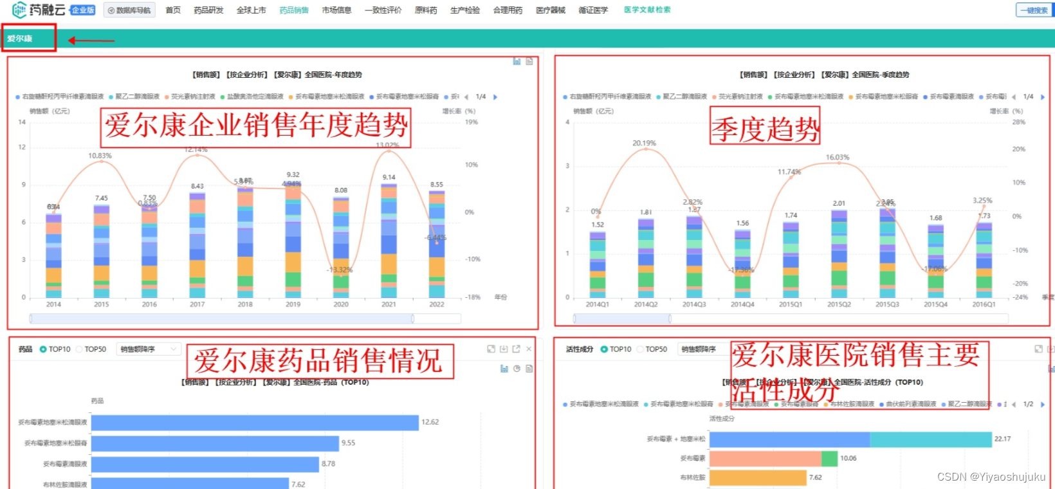Open 药品销售 nav item
This screenshot has height=489, width=1055.
pos(294,10)
